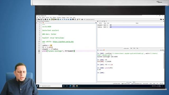Image resolution: width=169 pixels, height=95 pixels.
Task: Click the Change to parent directory arrow
Action: pos(163,19)
